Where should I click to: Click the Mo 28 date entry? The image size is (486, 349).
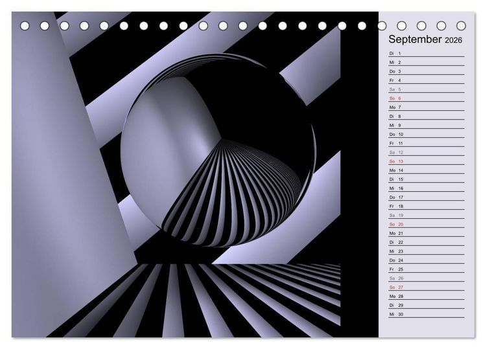(426, 297)
